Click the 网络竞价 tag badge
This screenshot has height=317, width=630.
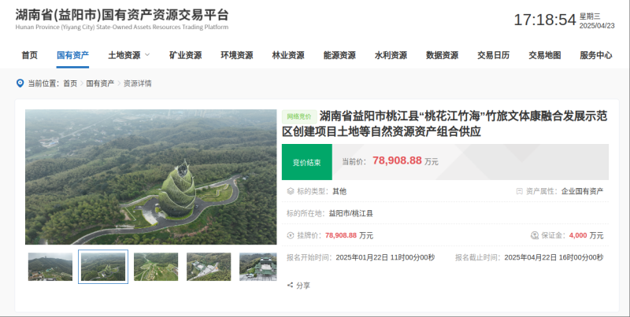(x=299, y=116)
